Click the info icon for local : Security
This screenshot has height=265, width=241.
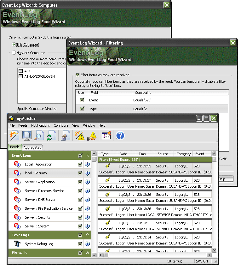87,173
